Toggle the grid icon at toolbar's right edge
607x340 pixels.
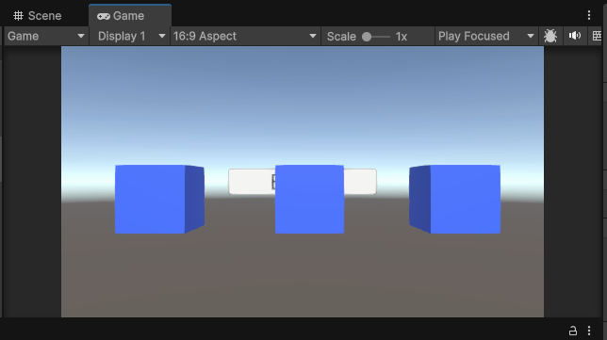[597, 36]
